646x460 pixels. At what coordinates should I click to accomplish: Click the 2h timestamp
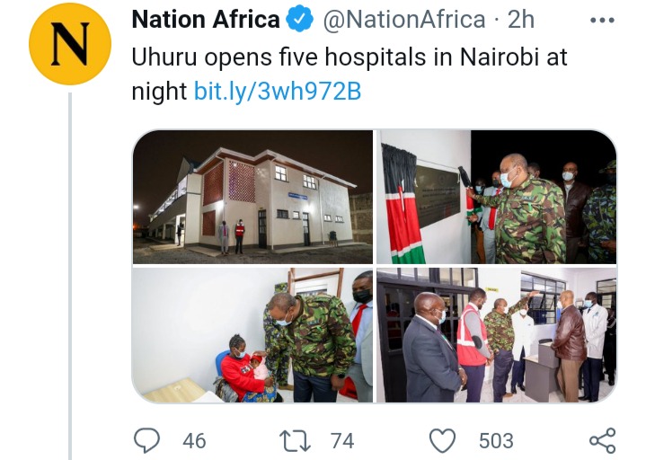tap(521, 20)
